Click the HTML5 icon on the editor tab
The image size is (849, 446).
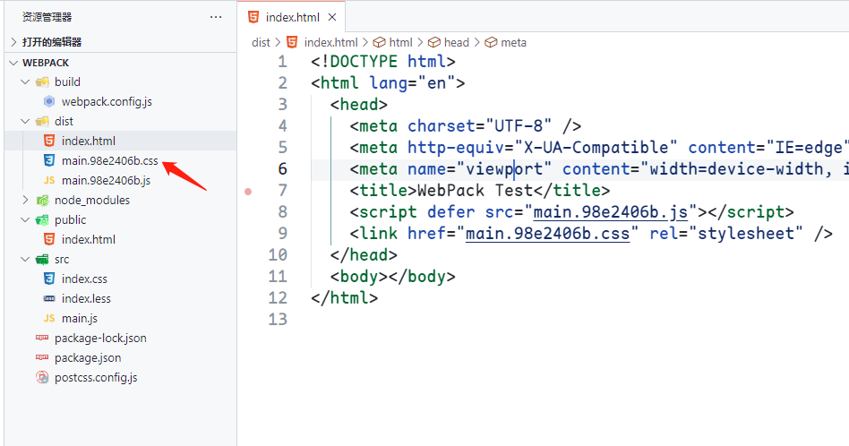[253, 17]
